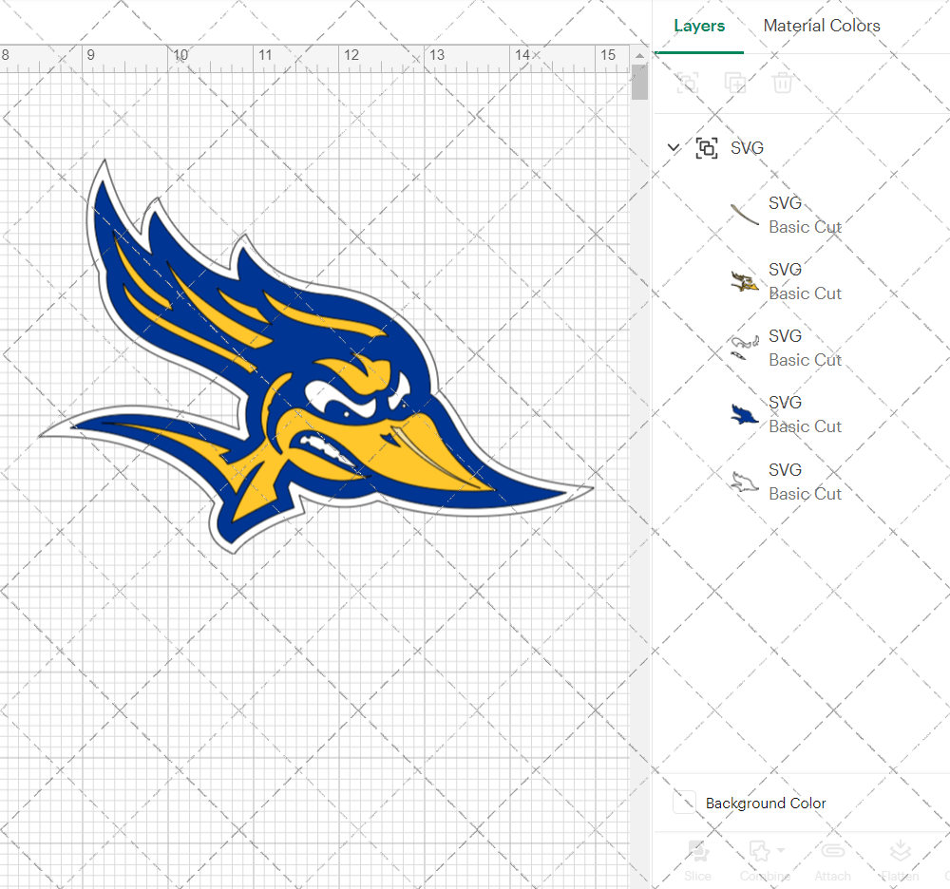Click the Flatten button

[900, 861]
